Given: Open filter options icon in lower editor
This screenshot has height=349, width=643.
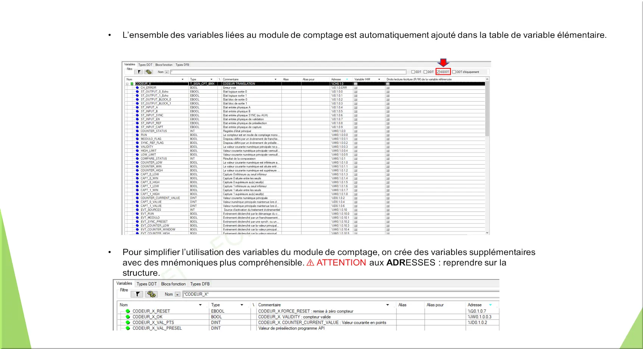Looking at the screenshot, I should pyautogui.click(x=152, y=294).
